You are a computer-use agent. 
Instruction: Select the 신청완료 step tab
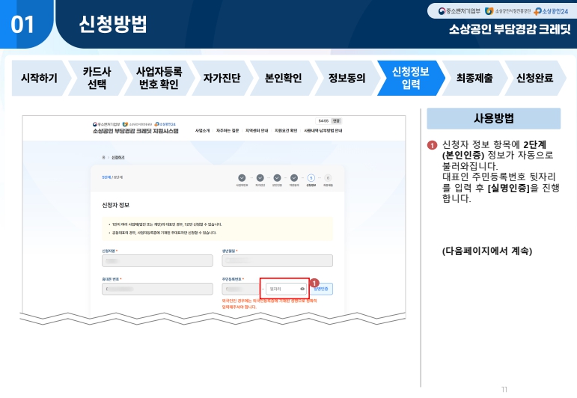coord(534,78)
